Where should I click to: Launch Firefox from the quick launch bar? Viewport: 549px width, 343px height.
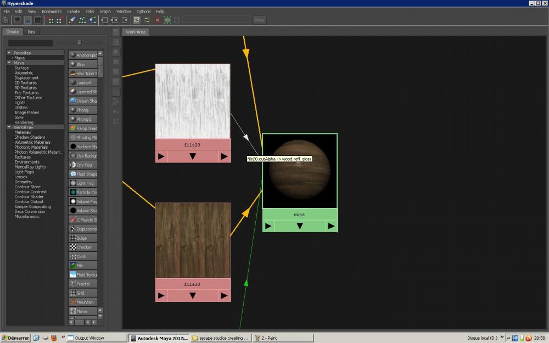(54, 338)
